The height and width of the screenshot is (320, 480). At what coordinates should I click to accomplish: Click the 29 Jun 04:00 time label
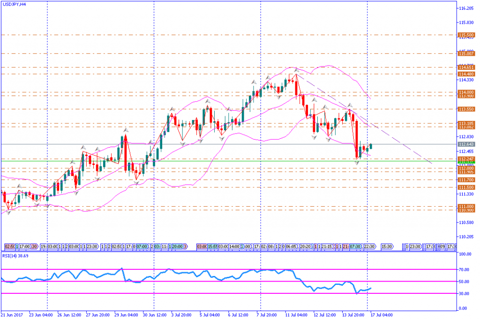[126, 315]
